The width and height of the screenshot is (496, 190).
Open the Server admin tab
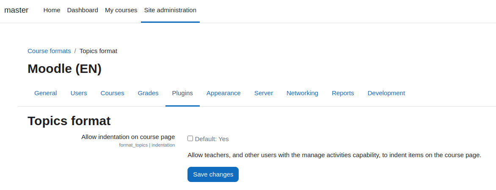(264, 93)
